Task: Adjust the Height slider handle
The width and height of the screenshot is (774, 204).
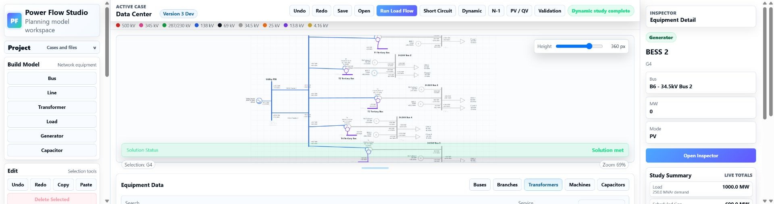Action: point(589,46)
